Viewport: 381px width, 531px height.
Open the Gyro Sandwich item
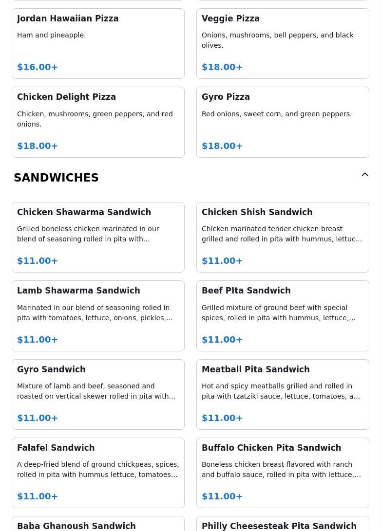(x=98, y=395)
